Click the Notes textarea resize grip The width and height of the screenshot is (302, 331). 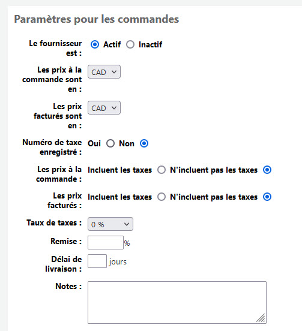pos(261,318)
